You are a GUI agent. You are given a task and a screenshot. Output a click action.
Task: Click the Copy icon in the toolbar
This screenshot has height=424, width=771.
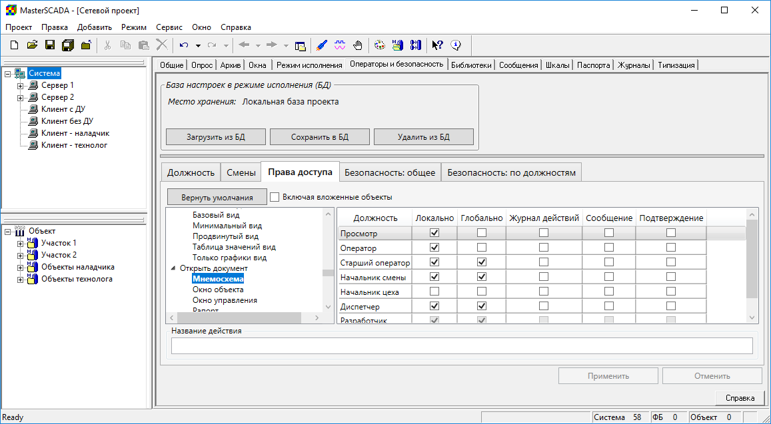[125, 45]
